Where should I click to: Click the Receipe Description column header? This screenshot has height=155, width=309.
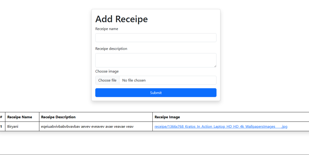[58, 117]
